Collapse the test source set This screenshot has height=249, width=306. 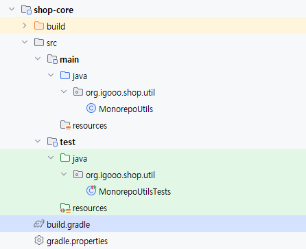[x=38, y=141]
